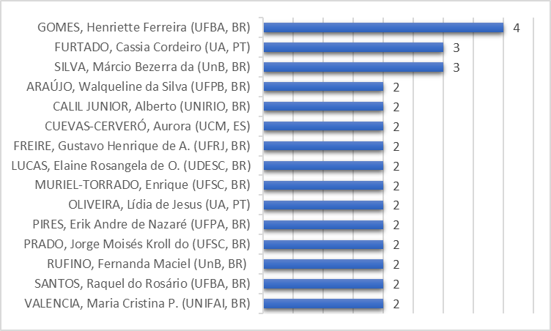Click the VALENCIA, Maria Cristina P. bar

[323, 303]
